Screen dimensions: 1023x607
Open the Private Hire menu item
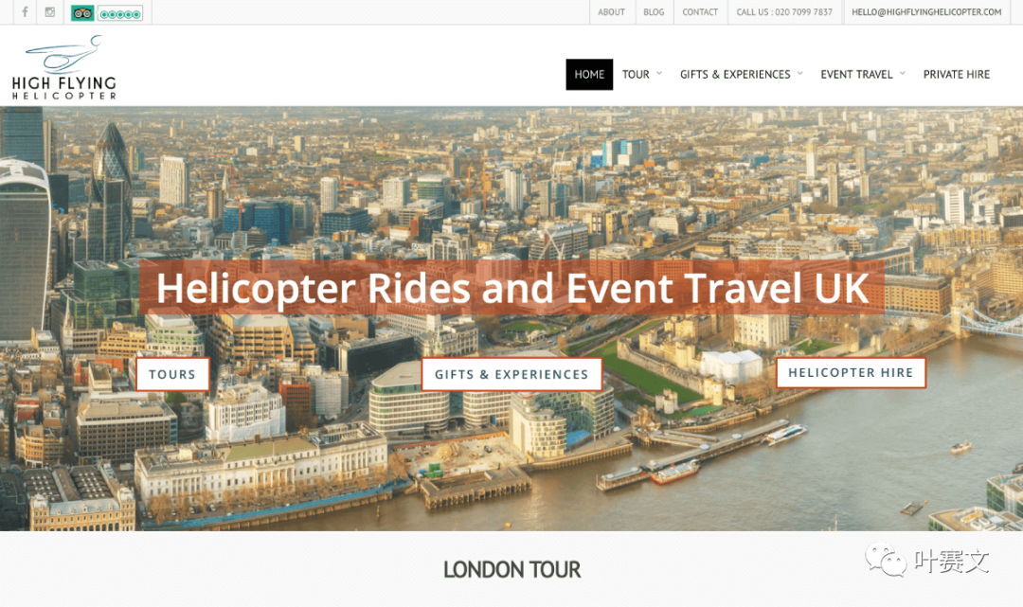(957, 74)
